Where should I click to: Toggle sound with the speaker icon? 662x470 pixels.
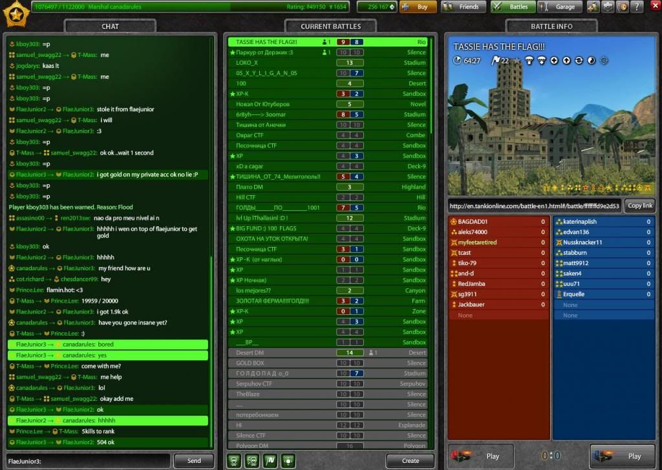[623, 7]
